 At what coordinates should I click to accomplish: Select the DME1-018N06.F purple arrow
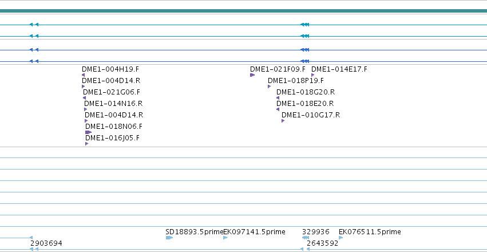click(x=89, y=132)
